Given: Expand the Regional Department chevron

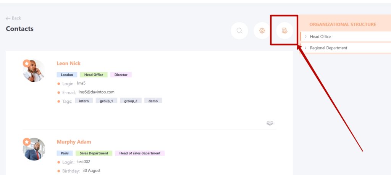Looking at the screenshot, I should (x=305, y=48).
